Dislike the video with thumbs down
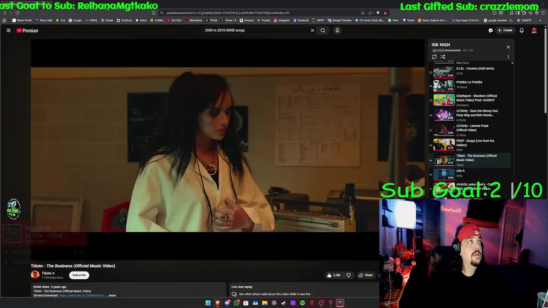548x308 pixels. pyautogui.click(x=348, y=275)
